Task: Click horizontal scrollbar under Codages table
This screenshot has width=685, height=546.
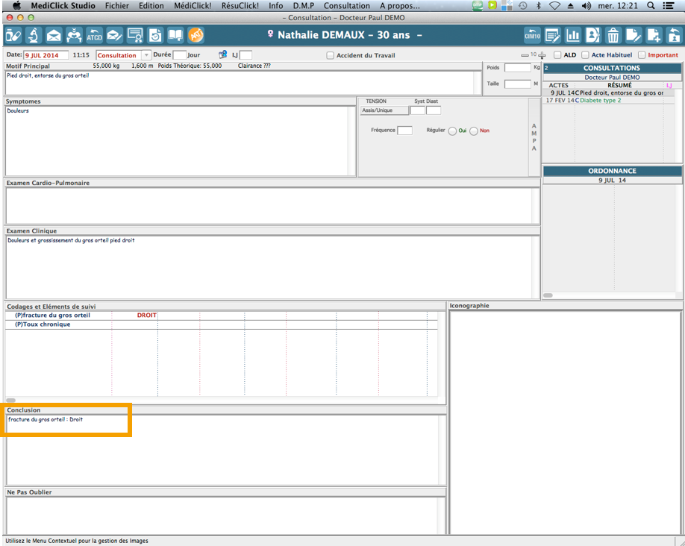Action: (x=11, y=400)
